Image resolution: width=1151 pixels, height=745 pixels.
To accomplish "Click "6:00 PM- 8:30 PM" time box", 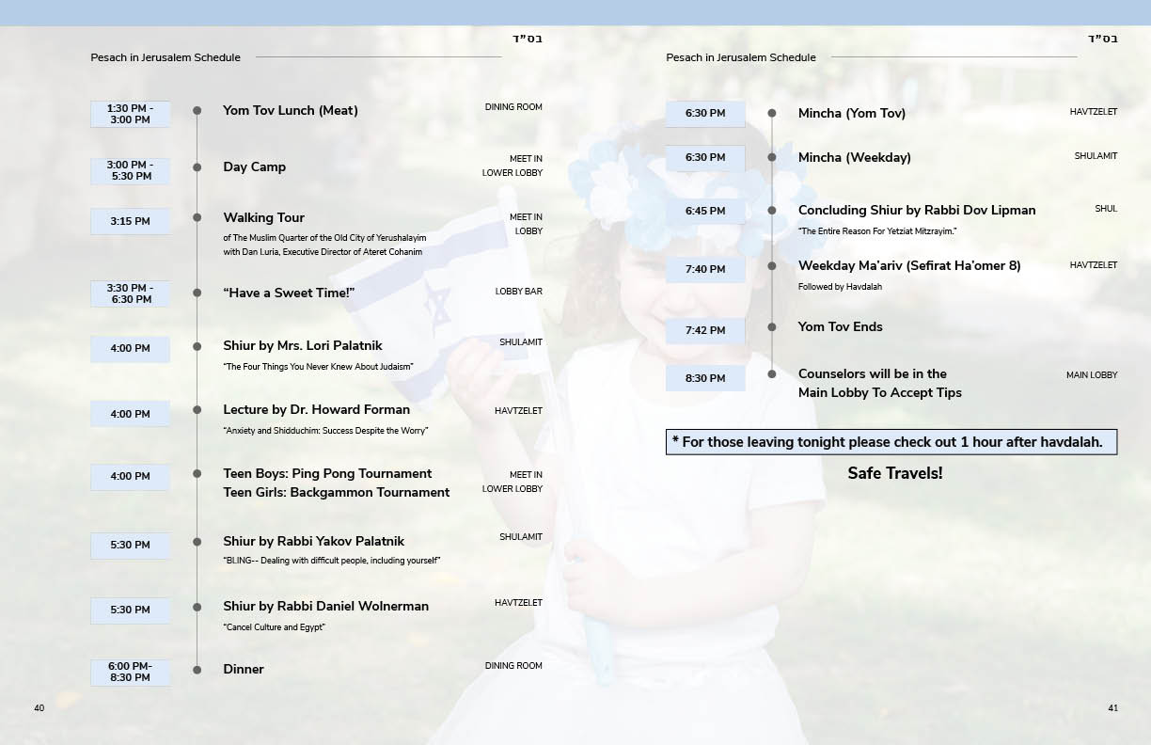I will pos(130,673).
